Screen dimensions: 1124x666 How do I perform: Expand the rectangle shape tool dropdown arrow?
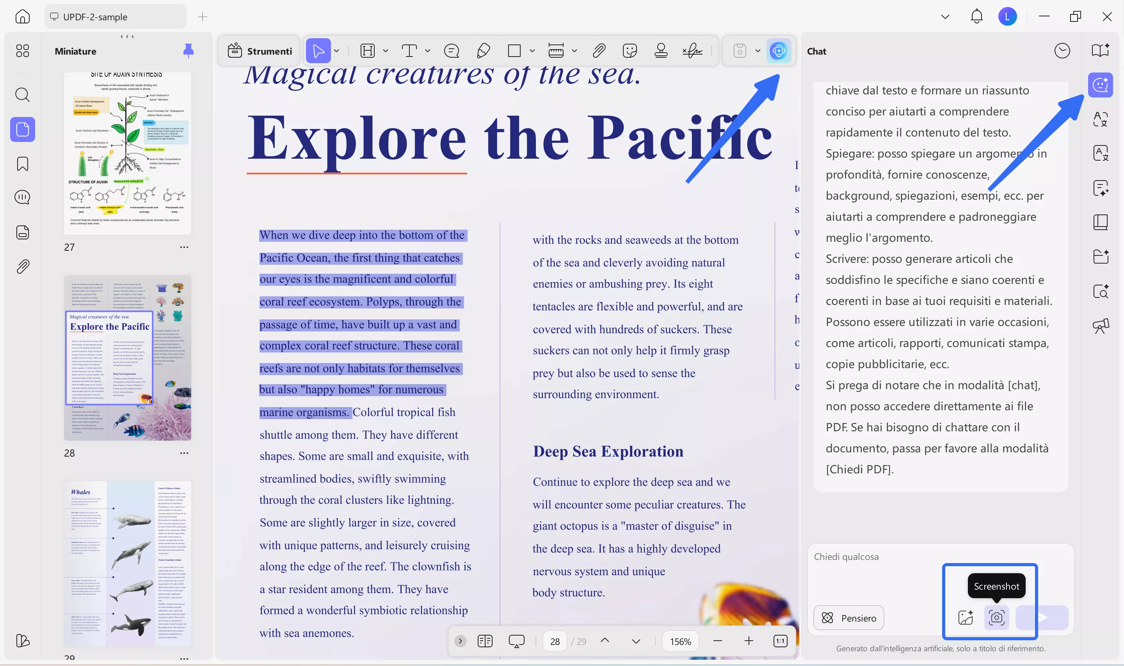[x=532, y=51]
